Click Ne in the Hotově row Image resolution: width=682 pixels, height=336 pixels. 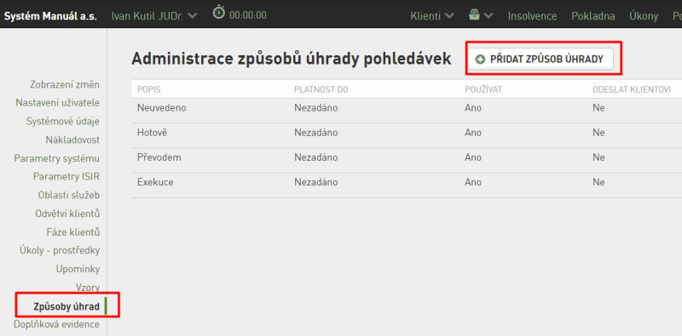tap(598, 133)
